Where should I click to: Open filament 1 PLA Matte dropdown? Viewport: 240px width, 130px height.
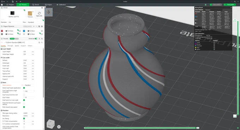[12, 31]
